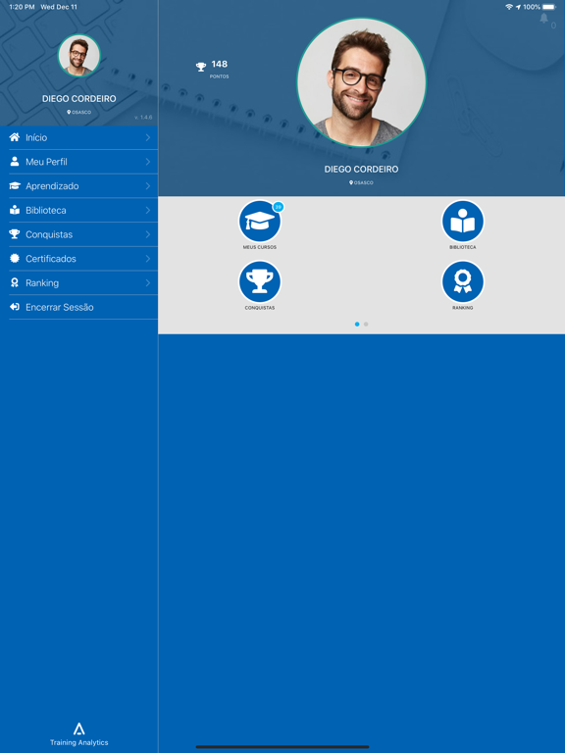Tap the 148 points value
This screenshot has height=753, width=565.
tap(219, 64)
